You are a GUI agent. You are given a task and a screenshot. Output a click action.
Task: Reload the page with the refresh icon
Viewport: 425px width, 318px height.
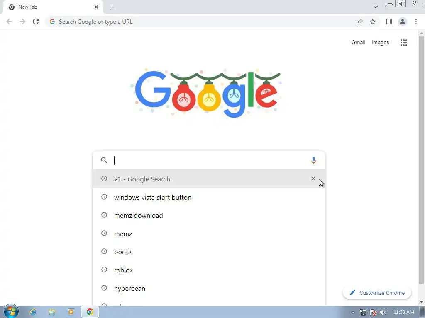(x=36, y=22)
